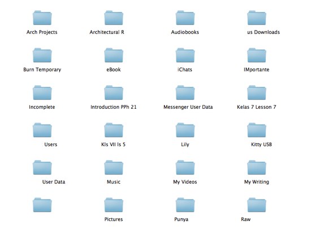This screenshot has width=311, height=234.
Task: Click the 'Burn Temporary' name label
Action: point(42,70)
